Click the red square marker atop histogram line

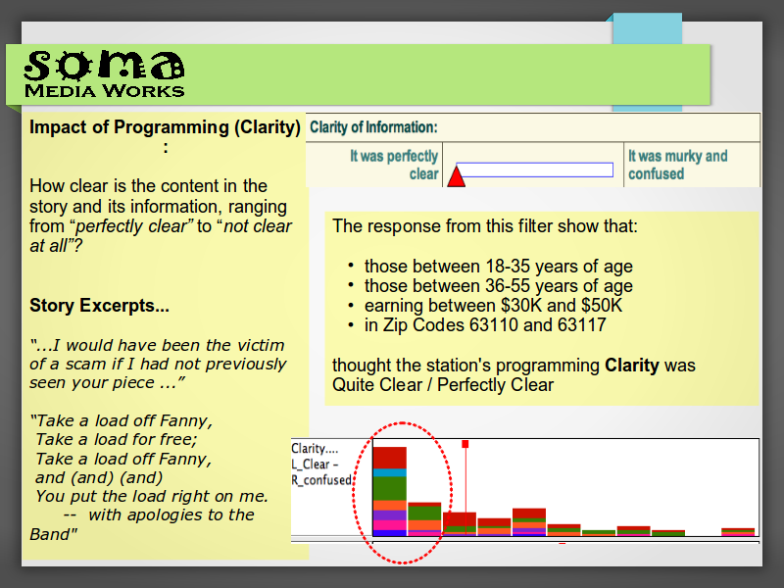point(465,444)
